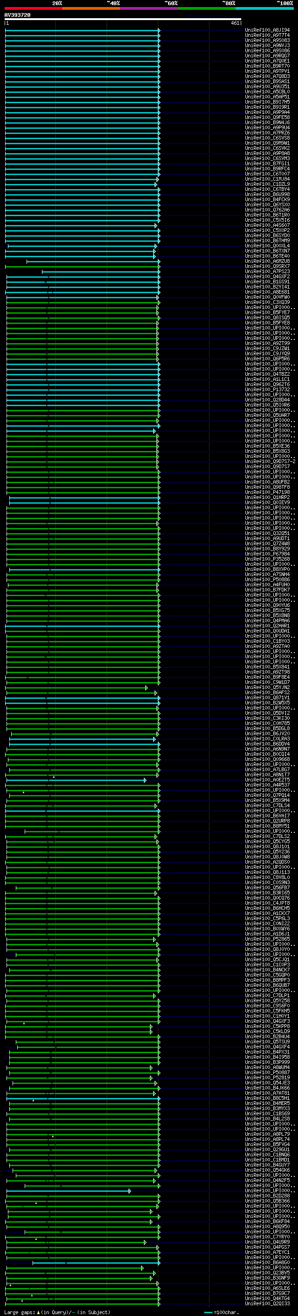Open hit UniRef100_A9T7T4
This screenshot has height=1316, width=298.
[267, 35]
